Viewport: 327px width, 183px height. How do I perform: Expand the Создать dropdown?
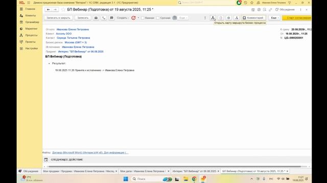(x=123, y=18)
